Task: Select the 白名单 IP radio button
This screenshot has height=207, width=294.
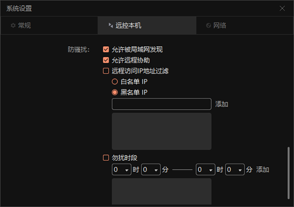Action: tap(115, 82)
